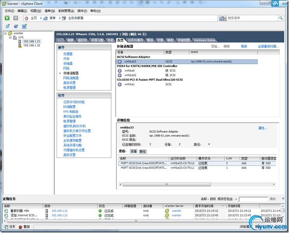Click the 全部重新扫描 link
The height and width of the screenshot is (233, 289).
coord(268,46)
